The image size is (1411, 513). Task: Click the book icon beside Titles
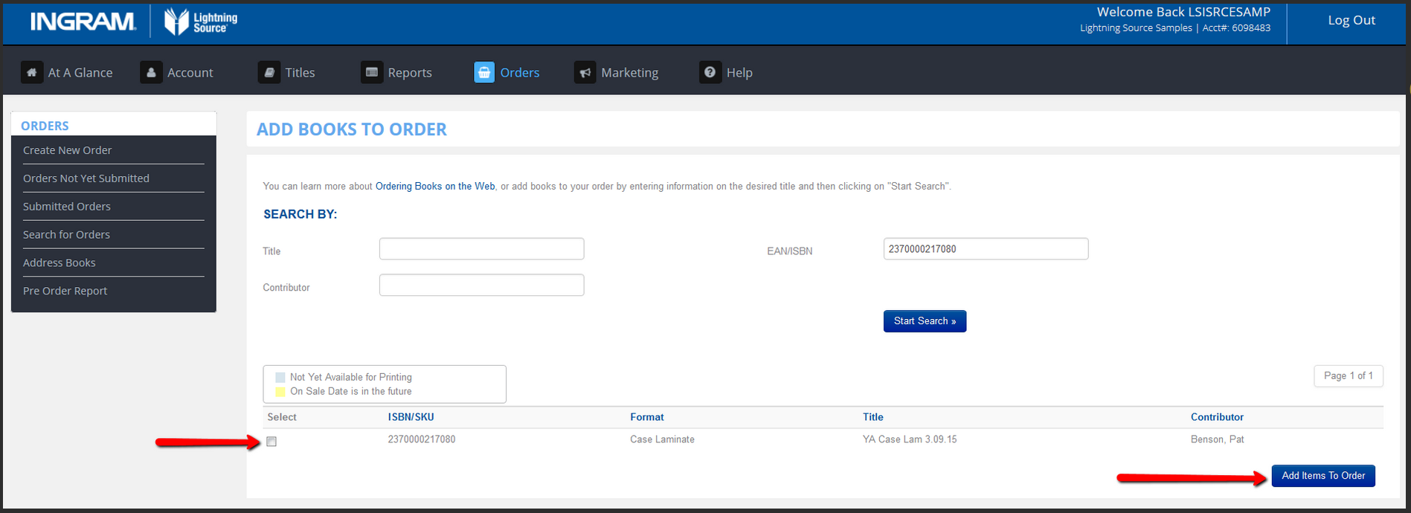click(269, 72)
